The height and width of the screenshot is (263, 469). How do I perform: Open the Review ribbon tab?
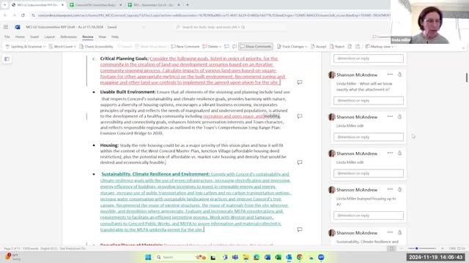coord(88,37)
